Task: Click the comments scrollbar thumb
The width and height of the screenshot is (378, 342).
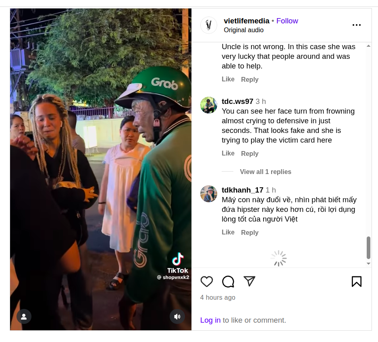Action: coord(368,247)
